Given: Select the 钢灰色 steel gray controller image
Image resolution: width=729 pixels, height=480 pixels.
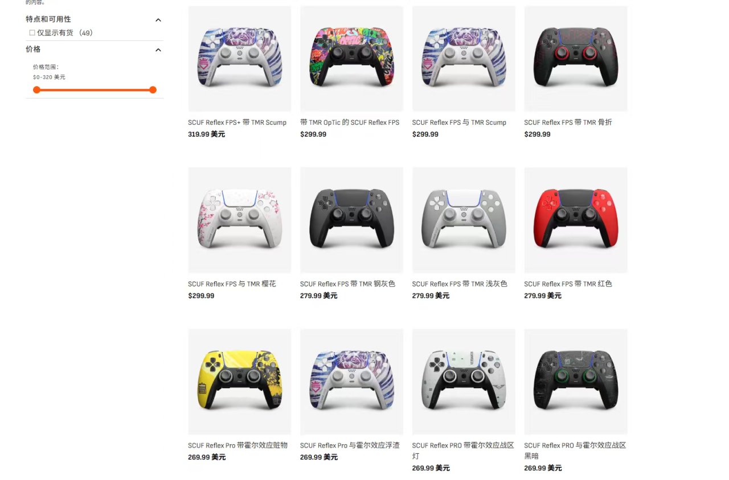Looking at the screenshot, I should click(x=351, y=220).
